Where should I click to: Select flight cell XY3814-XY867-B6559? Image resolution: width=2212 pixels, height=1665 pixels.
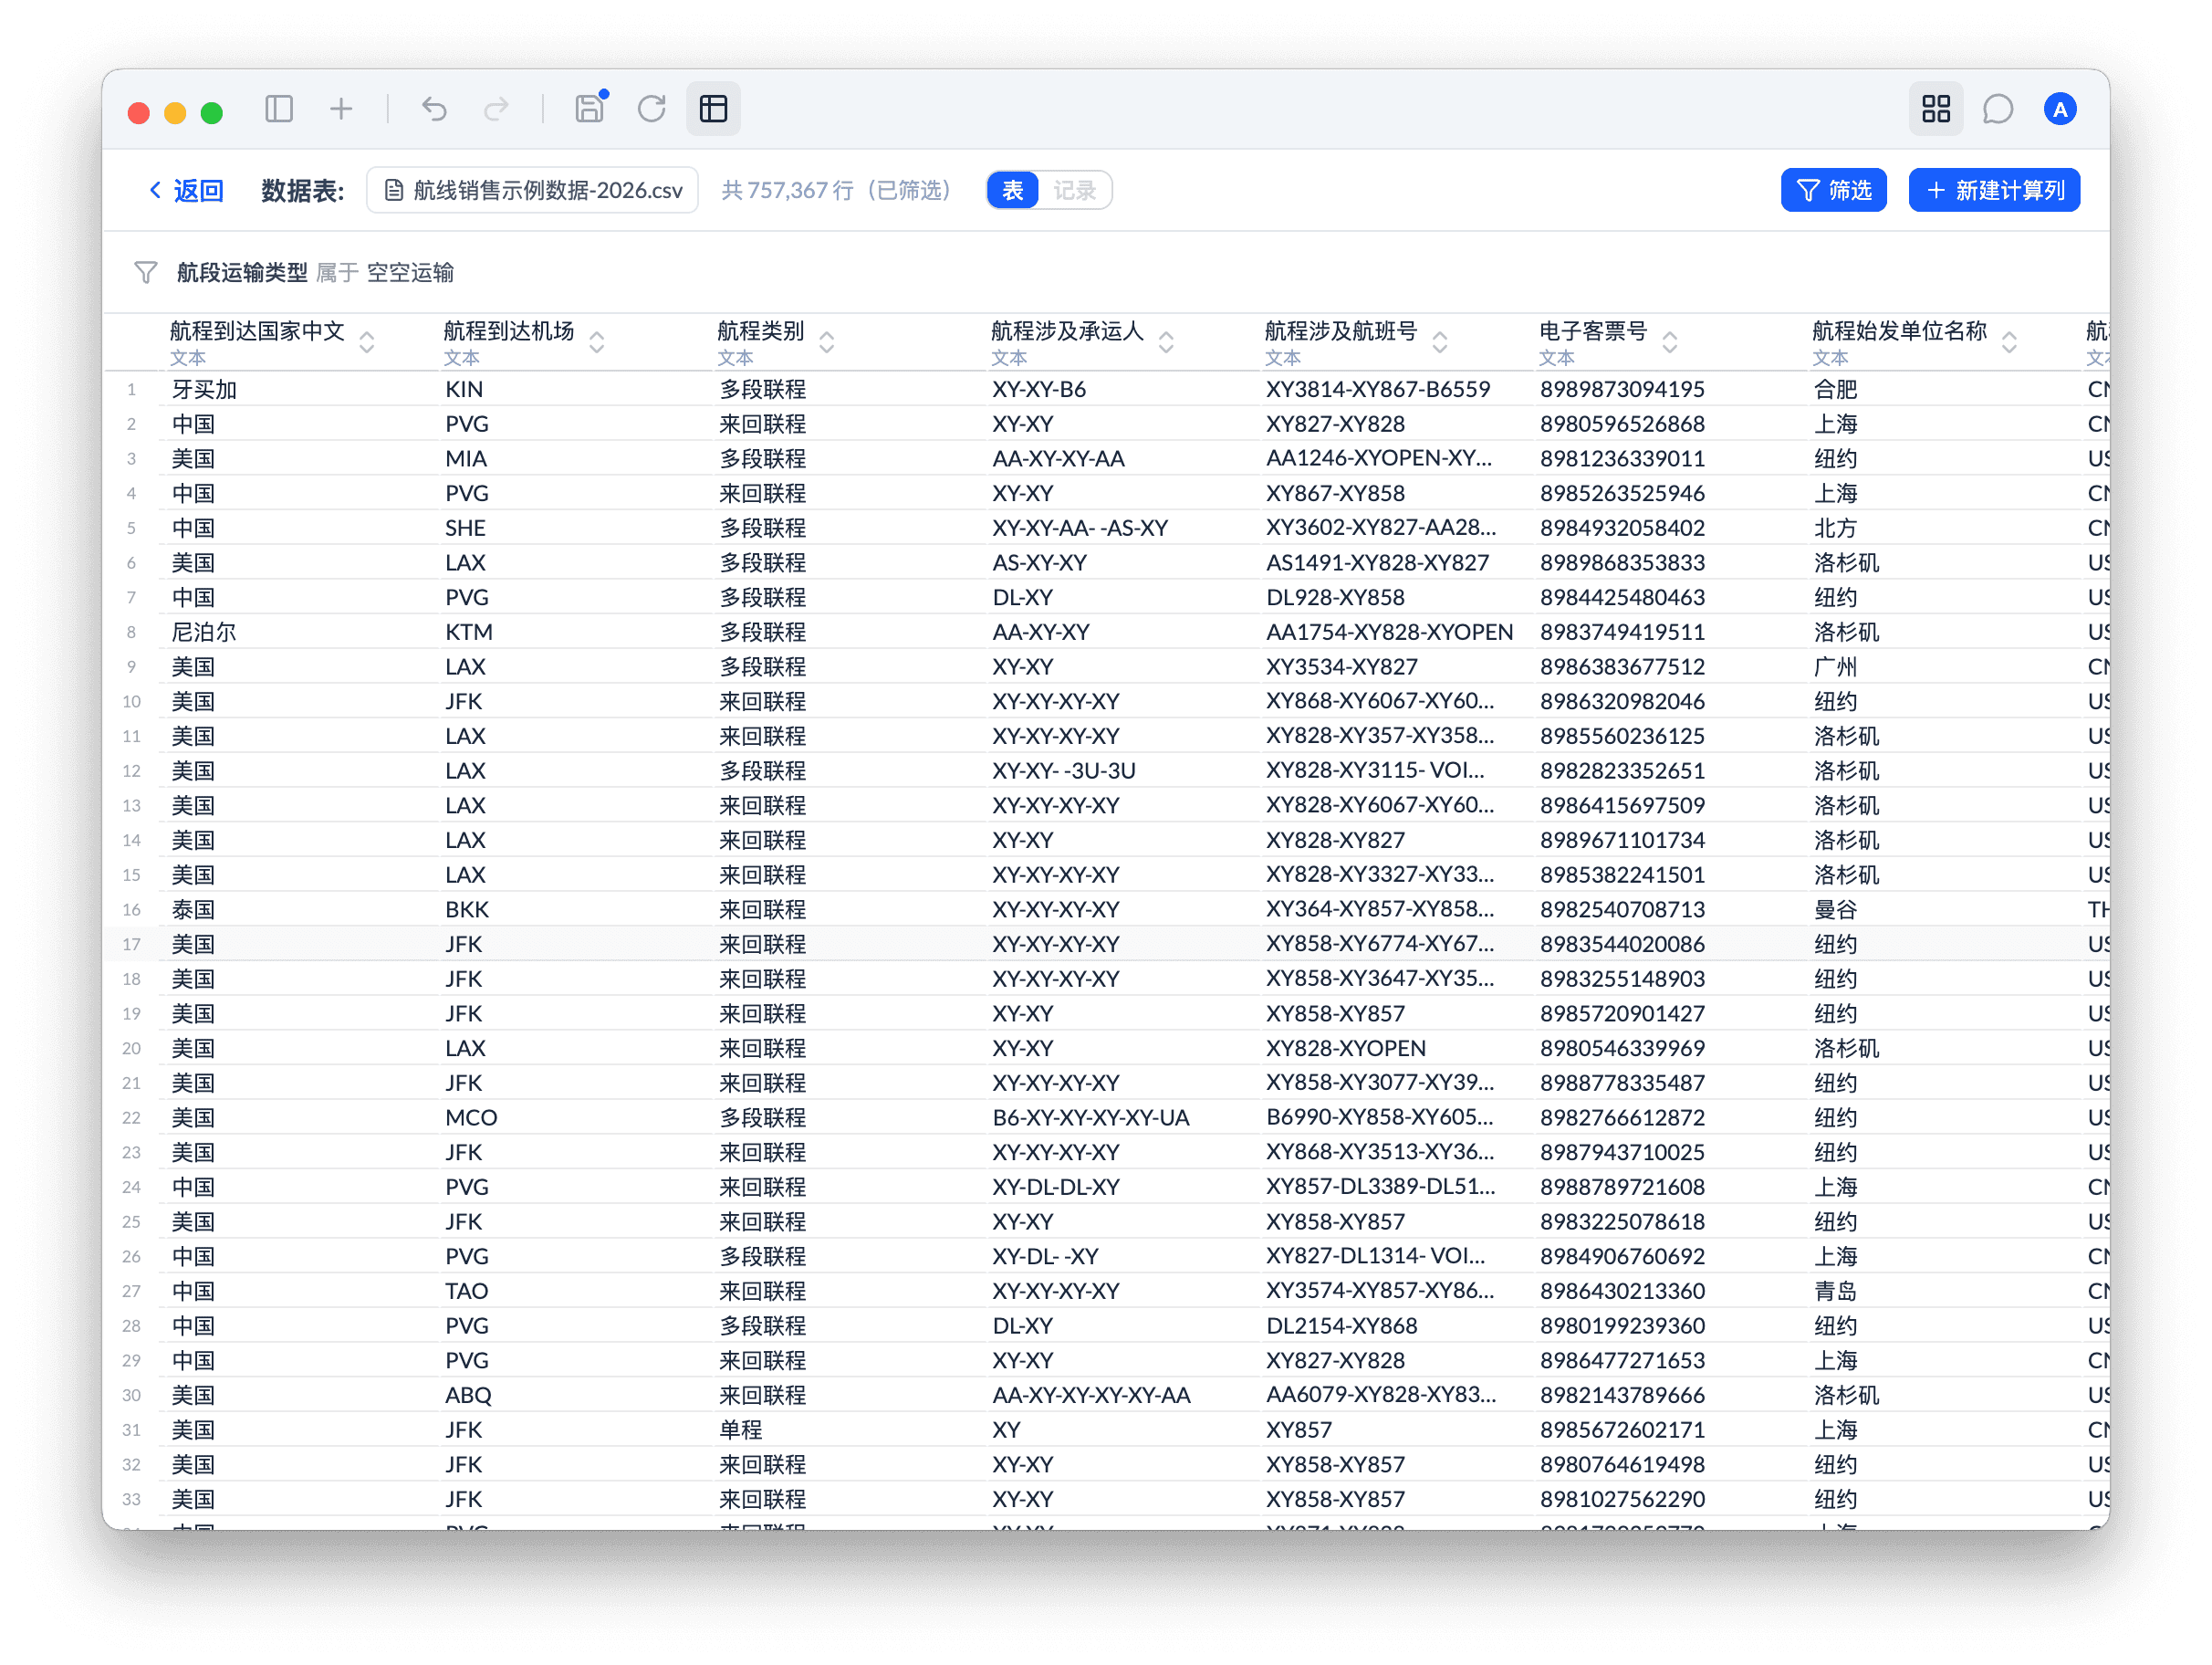(1378, 389)
